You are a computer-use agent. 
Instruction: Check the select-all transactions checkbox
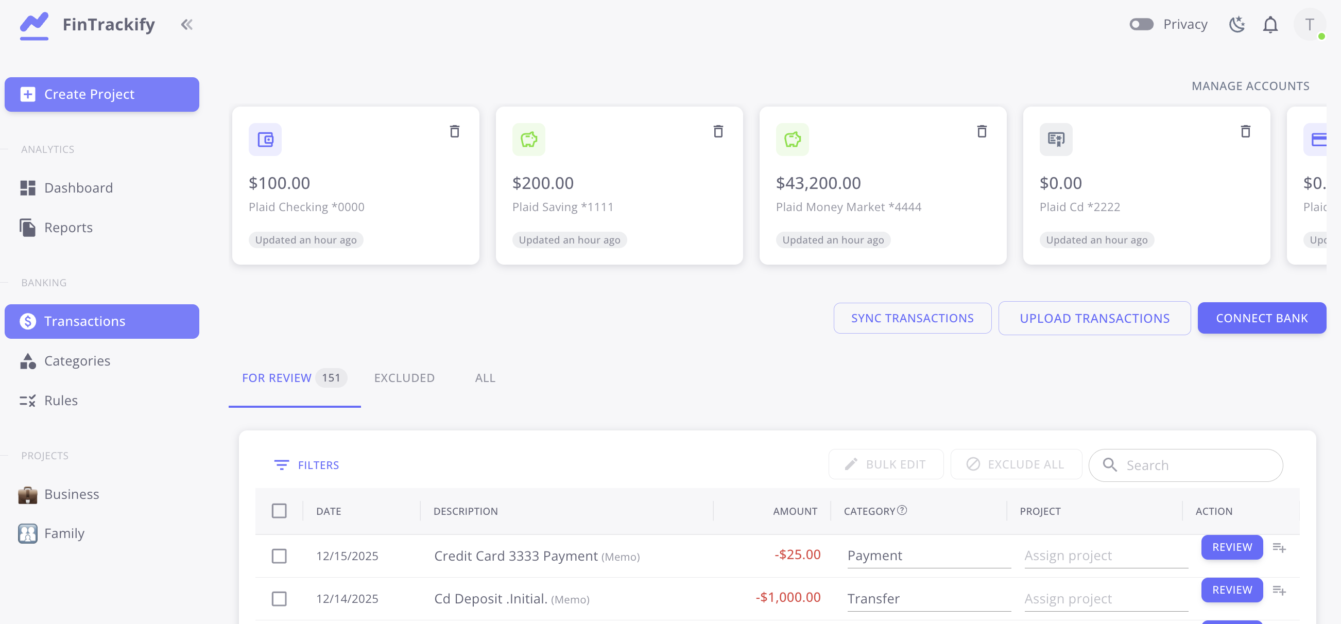coord(279,511)
